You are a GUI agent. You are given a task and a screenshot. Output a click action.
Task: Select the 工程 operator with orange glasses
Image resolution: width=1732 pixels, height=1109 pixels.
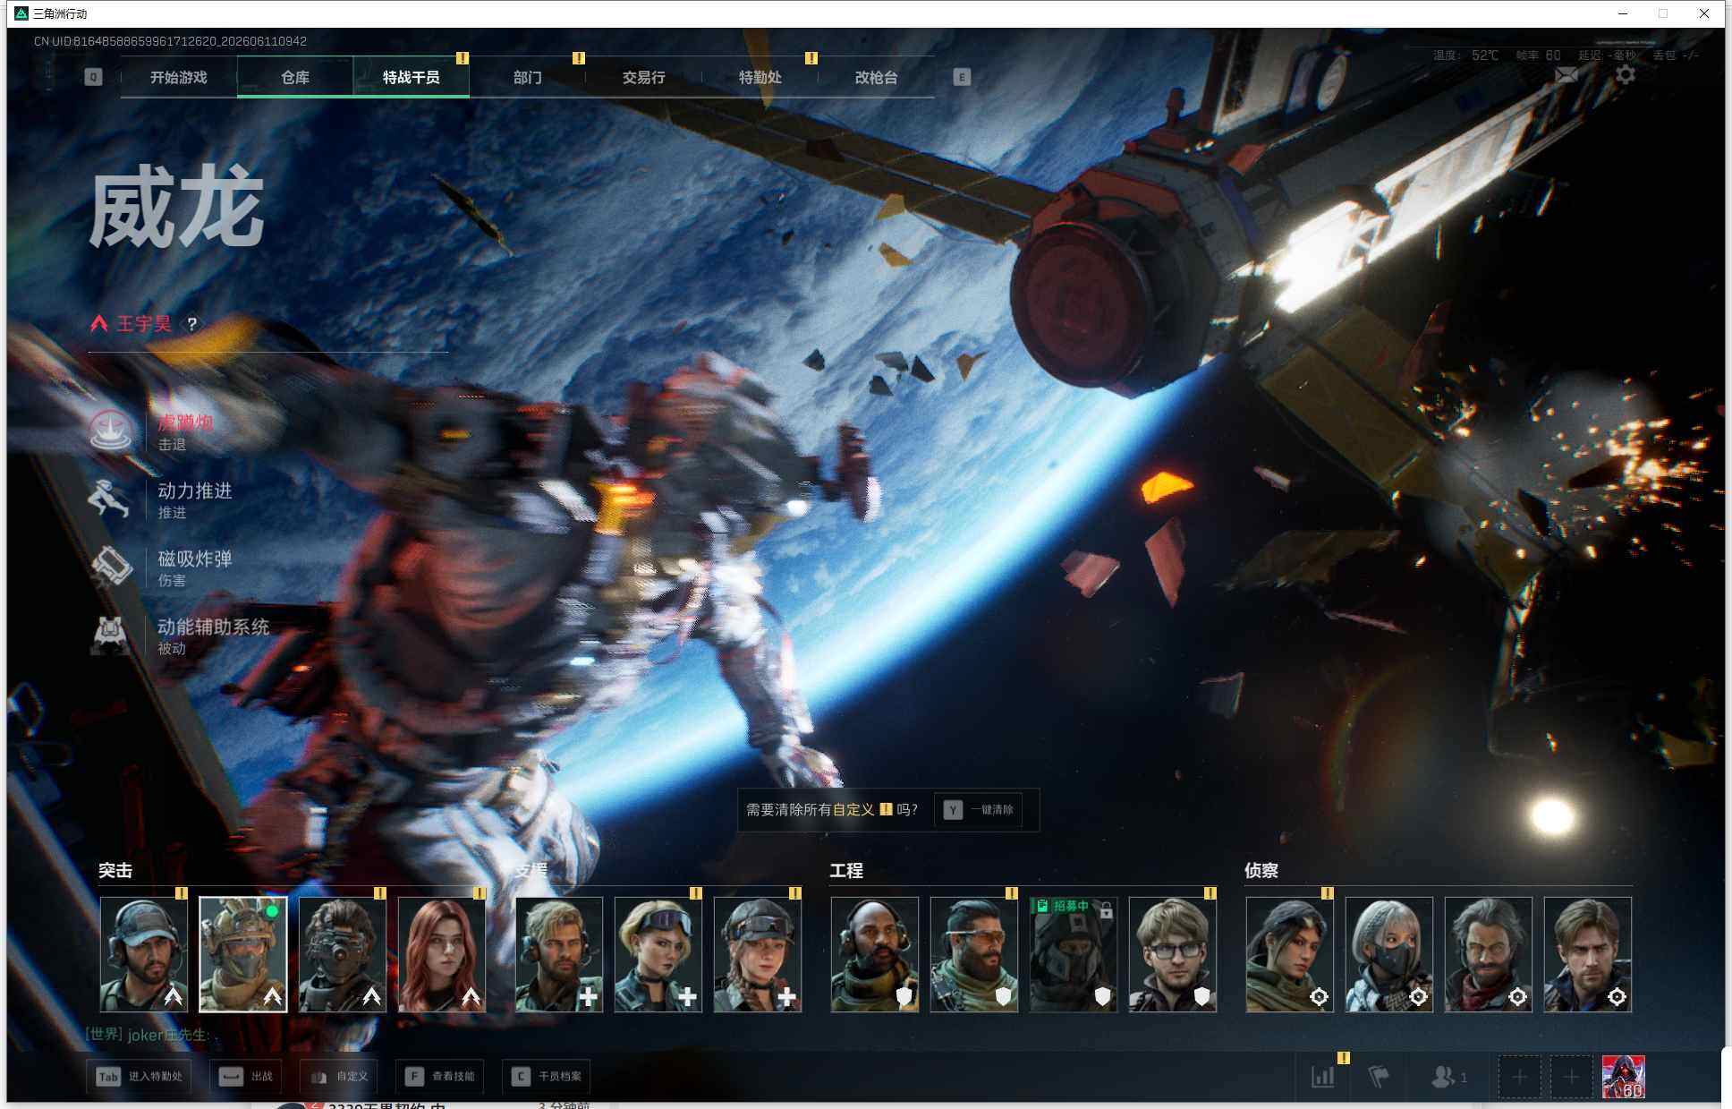974,954
